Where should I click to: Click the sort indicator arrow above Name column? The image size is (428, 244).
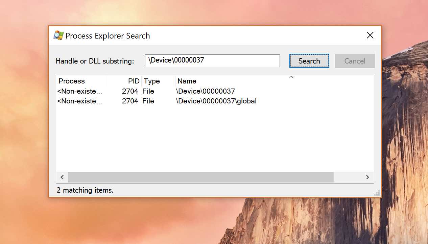(x=291, y=77)
